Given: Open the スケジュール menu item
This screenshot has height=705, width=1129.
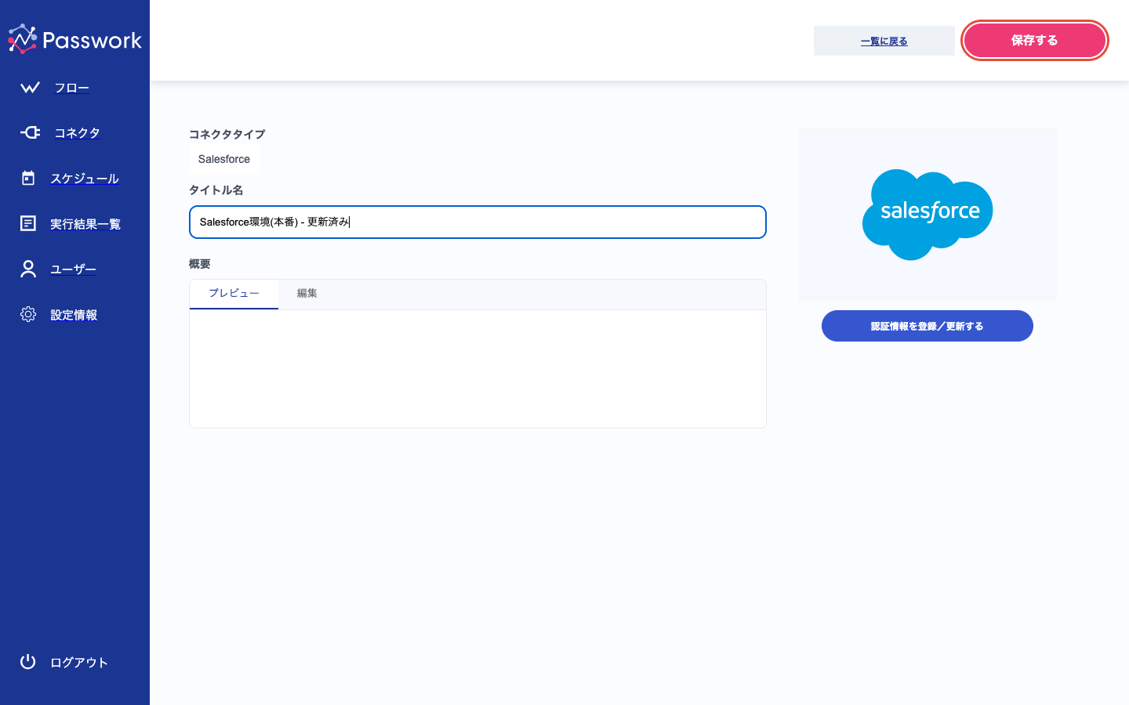Looking at the screenshot, I should coord(85,179).
